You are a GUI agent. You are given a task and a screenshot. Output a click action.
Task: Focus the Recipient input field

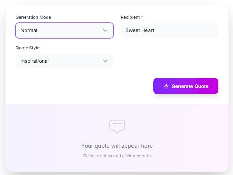(x=169, y=30)
